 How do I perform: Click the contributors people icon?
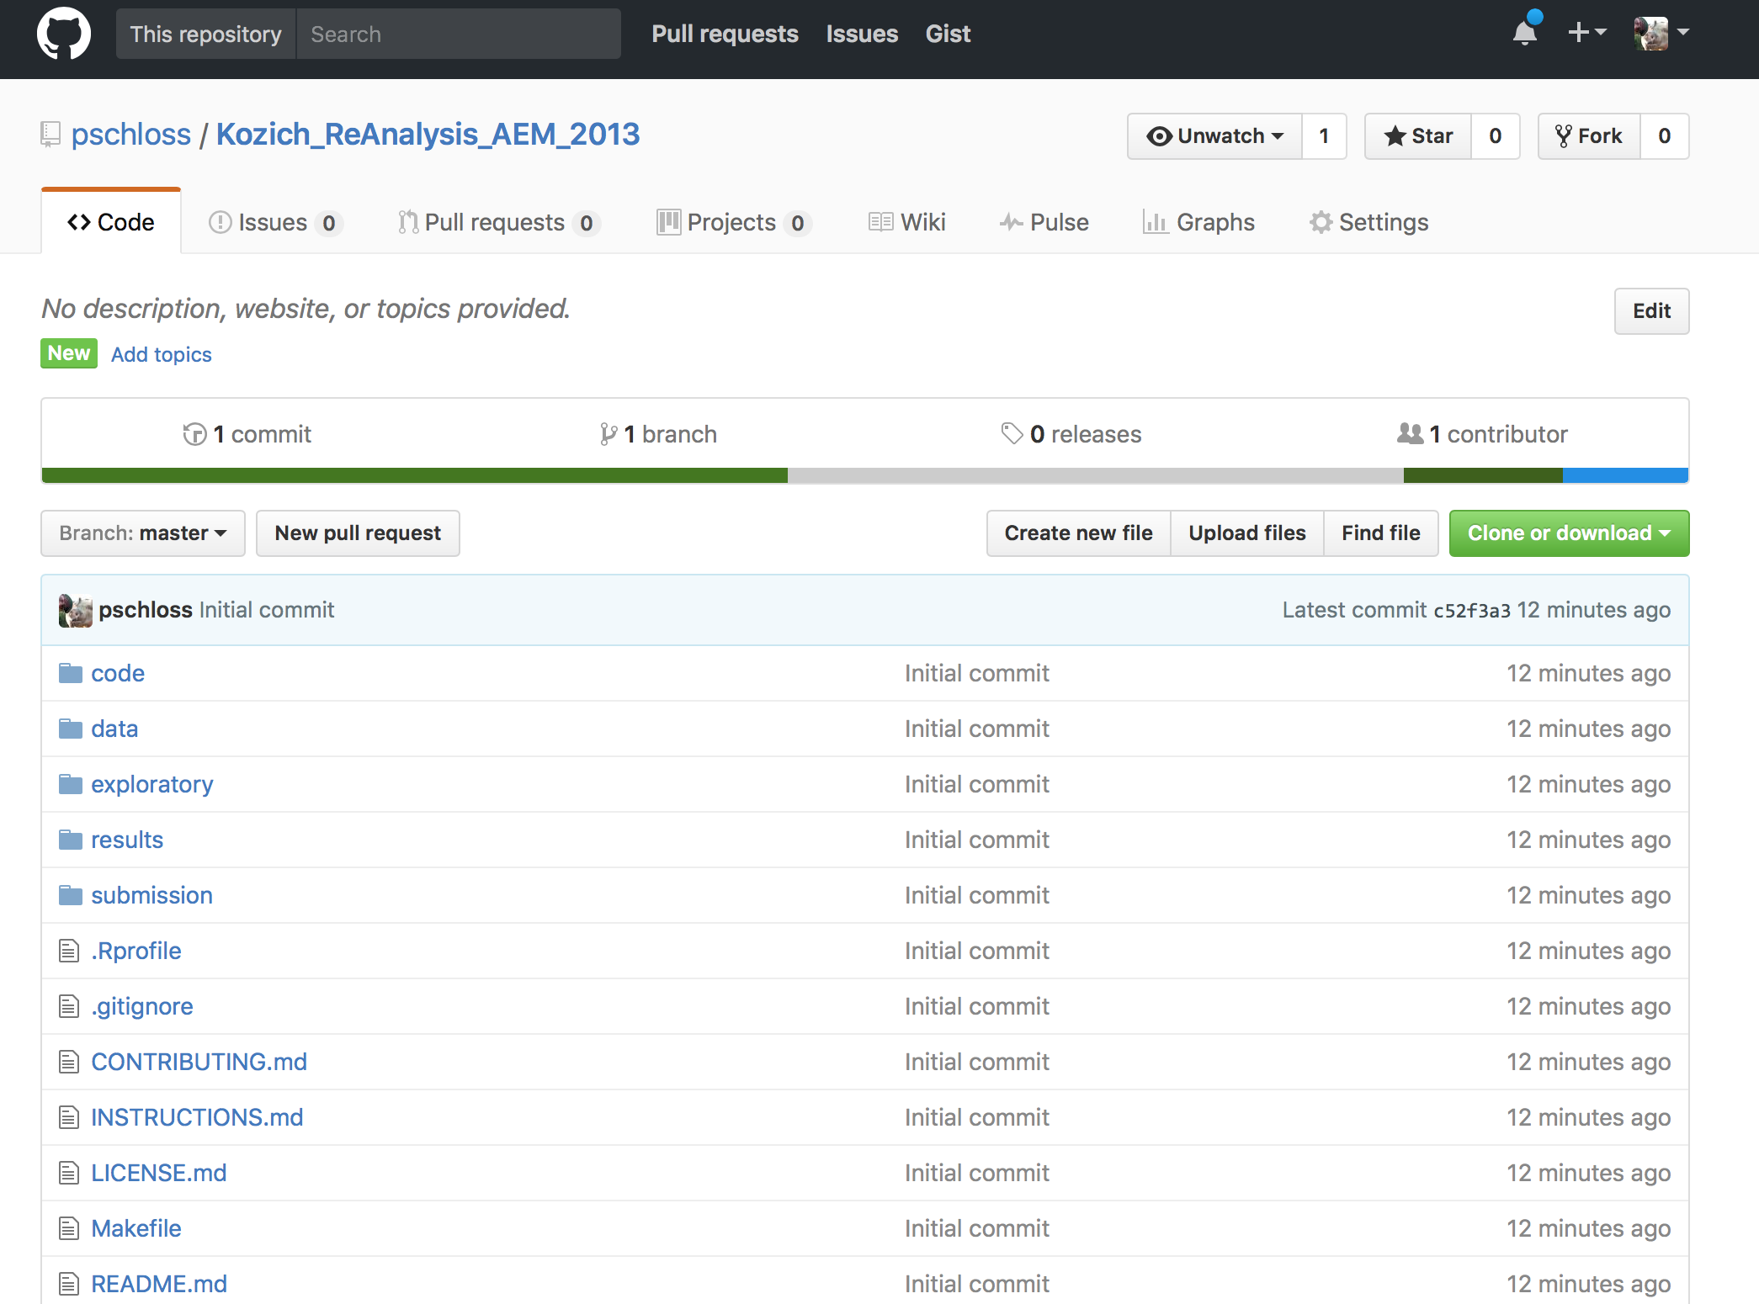point(1410,434)
